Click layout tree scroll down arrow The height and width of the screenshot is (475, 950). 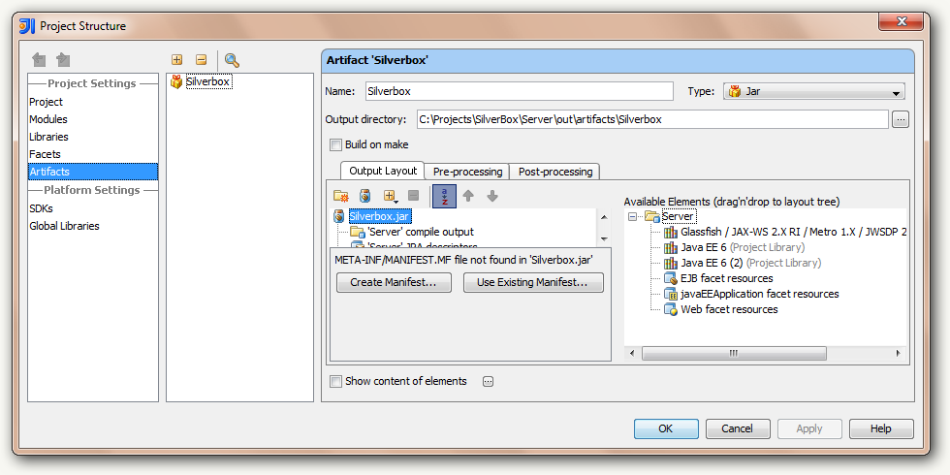point(604,238)
